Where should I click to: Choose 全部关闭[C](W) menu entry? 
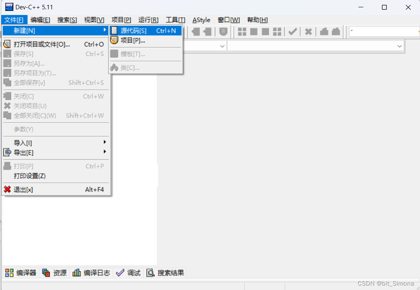(x=56, y=116)
